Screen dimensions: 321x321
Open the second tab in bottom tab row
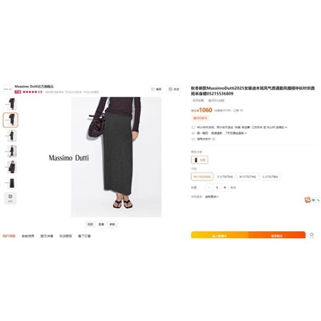pos(28,236)
